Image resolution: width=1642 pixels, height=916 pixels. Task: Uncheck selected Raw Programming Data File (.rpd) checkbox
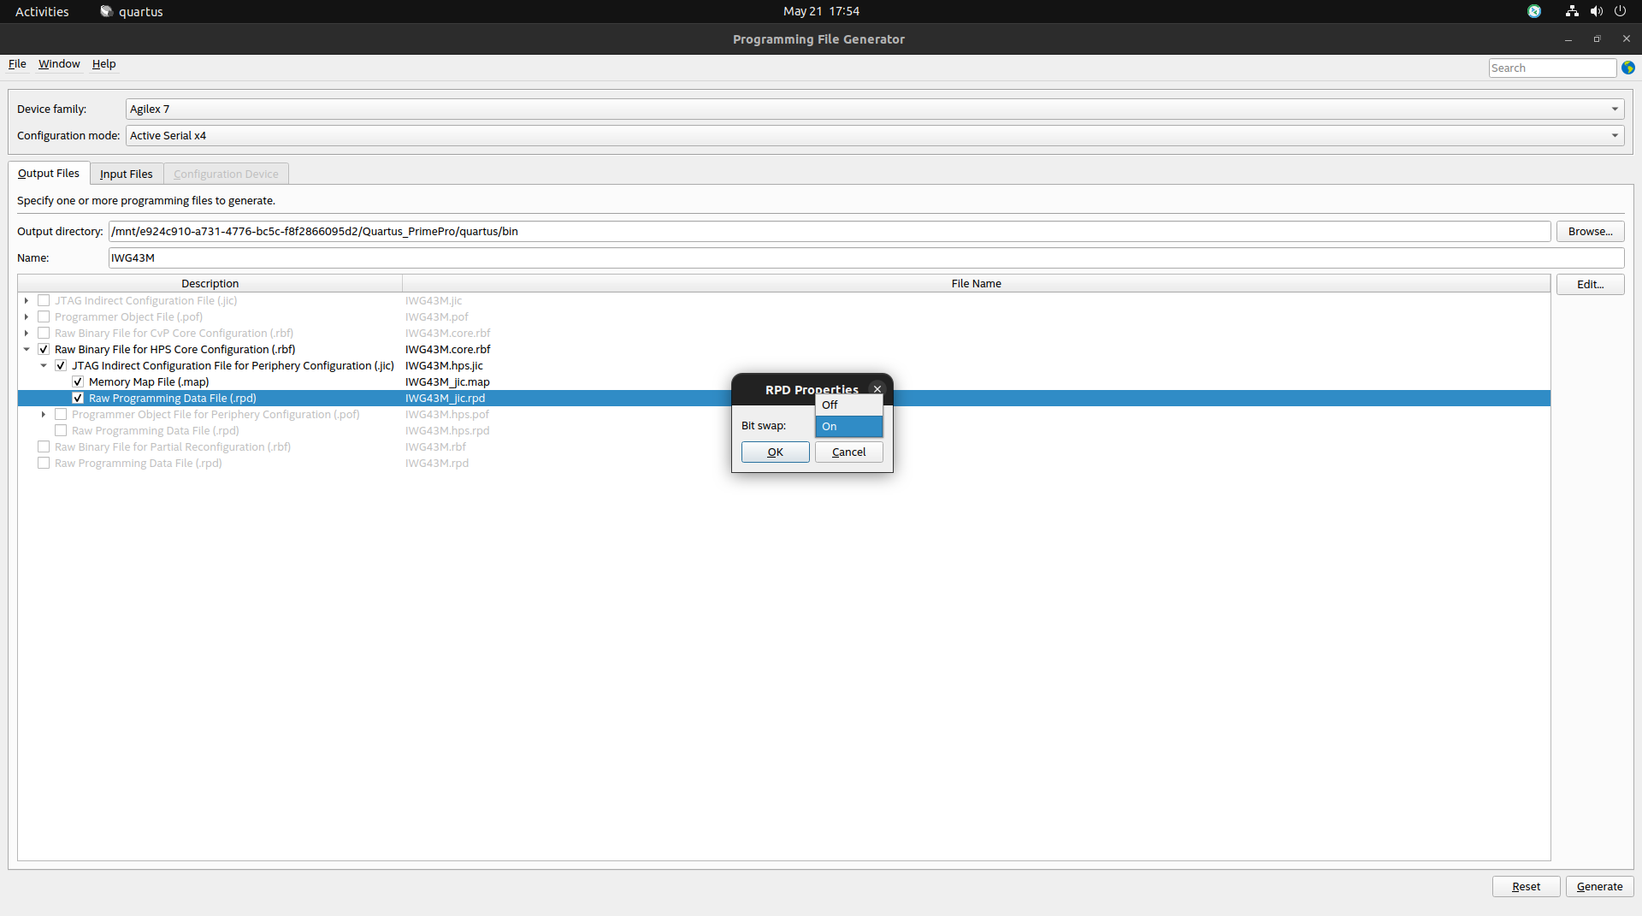click(78, 398)
